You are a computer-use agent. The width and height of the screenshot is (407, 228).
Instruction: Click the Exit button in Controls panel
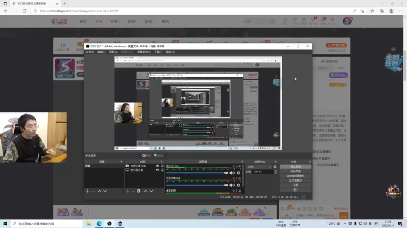pos(296,189)
